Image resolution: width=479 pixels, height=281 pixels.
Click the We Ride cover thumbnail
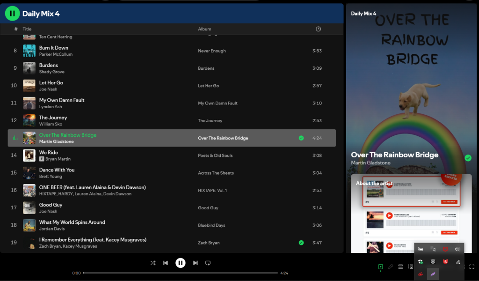pyautogui.click(x=29, y=155)
